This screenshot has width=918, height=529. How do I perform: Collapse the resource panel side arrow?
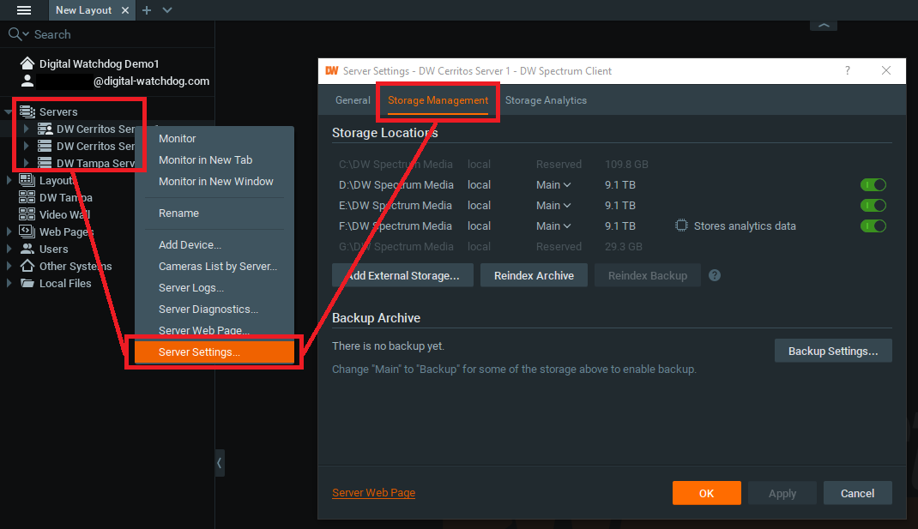click(220, 463)
